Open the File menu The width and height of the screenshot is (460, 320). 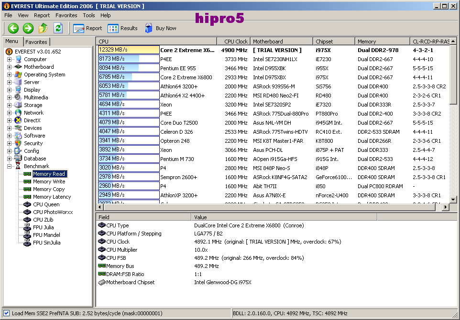[8, 15]
